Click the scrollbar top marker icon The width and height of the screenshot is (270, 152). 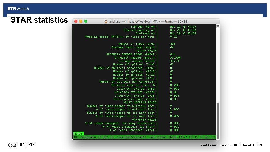pyautogui.click(x=218, y=26)
